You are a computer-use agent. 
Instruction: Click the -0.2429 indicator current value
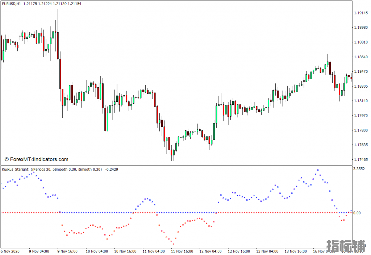(x=112, y=169)
